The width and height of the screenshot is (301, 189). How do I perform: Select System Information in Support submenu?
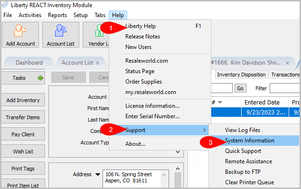pos(254,141)
